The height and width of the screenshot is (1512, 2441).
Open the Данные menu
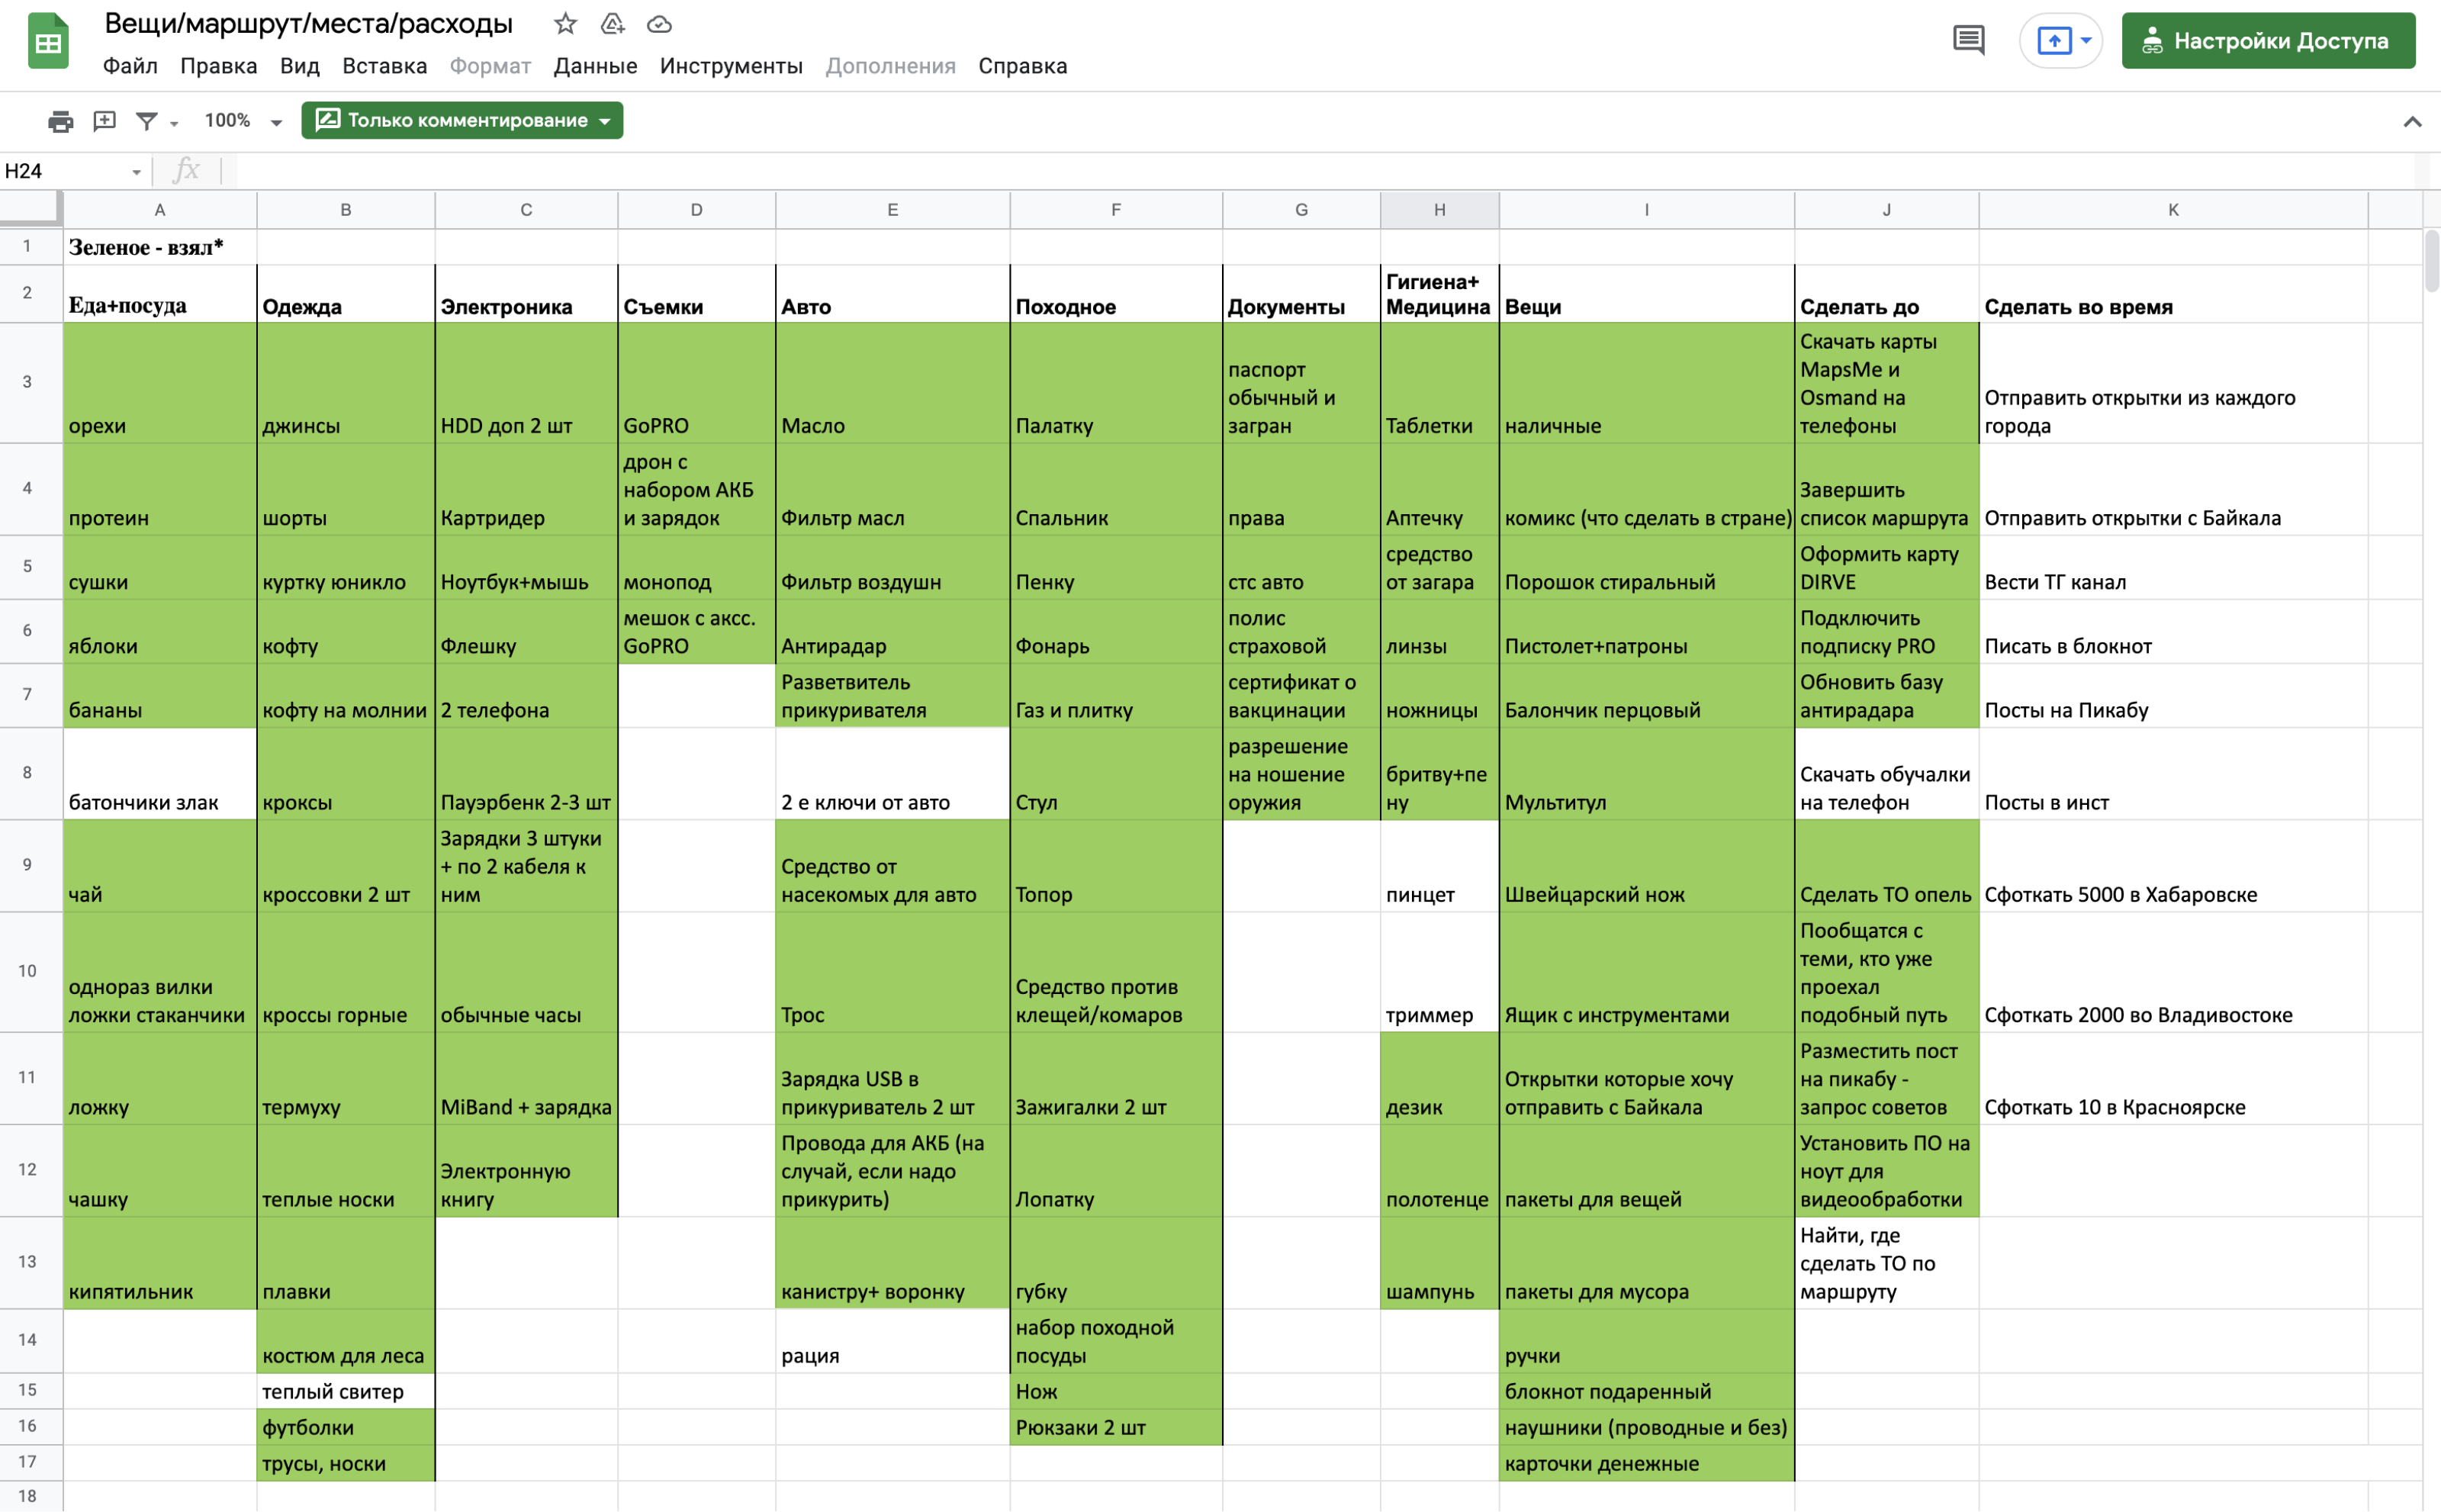595,66
